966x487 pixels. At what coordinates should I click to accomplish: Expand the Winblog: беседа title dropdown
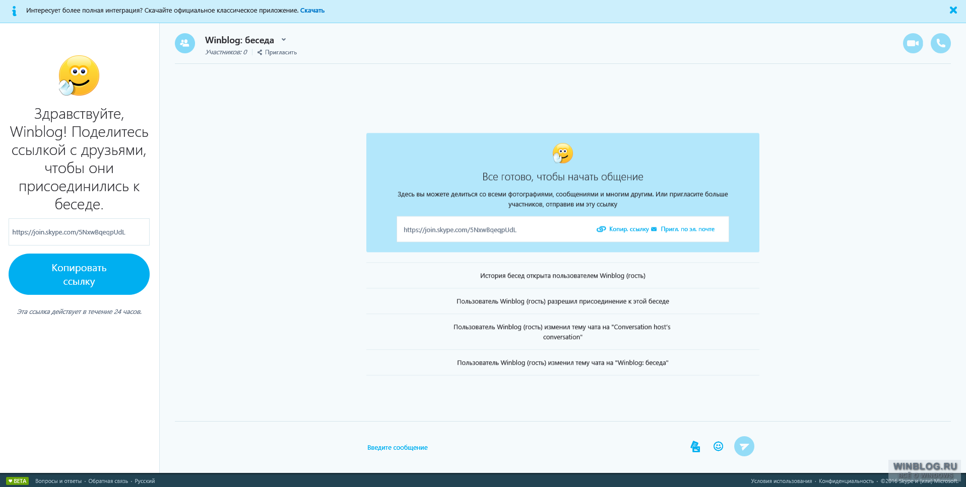click(284, 40)
